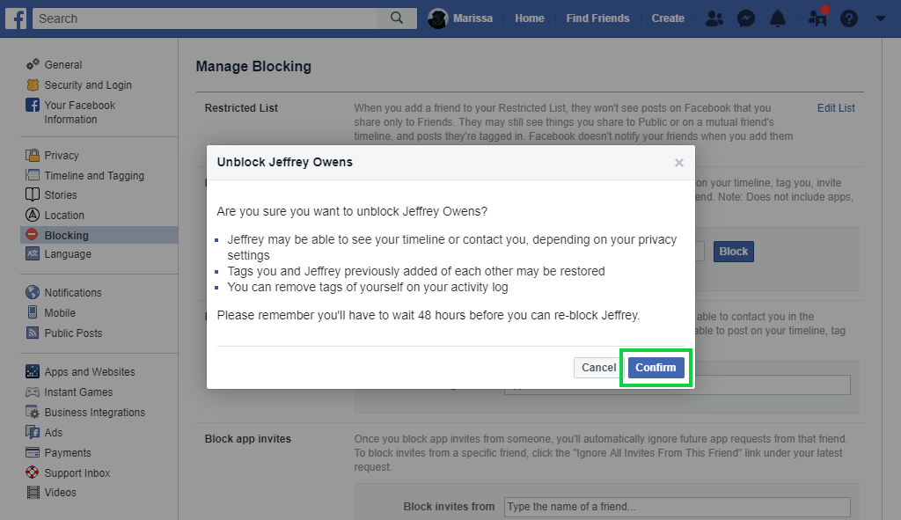Open the friend requests icon
Image resolution: width=901 pixels, height=520 pixels.
[x=714, y=18]
